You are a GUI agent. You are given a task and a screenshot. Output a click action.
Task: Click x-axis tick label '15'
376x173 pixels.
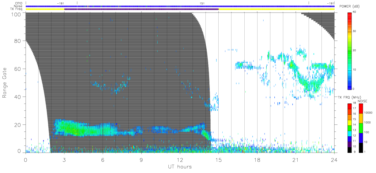(219, 160)
